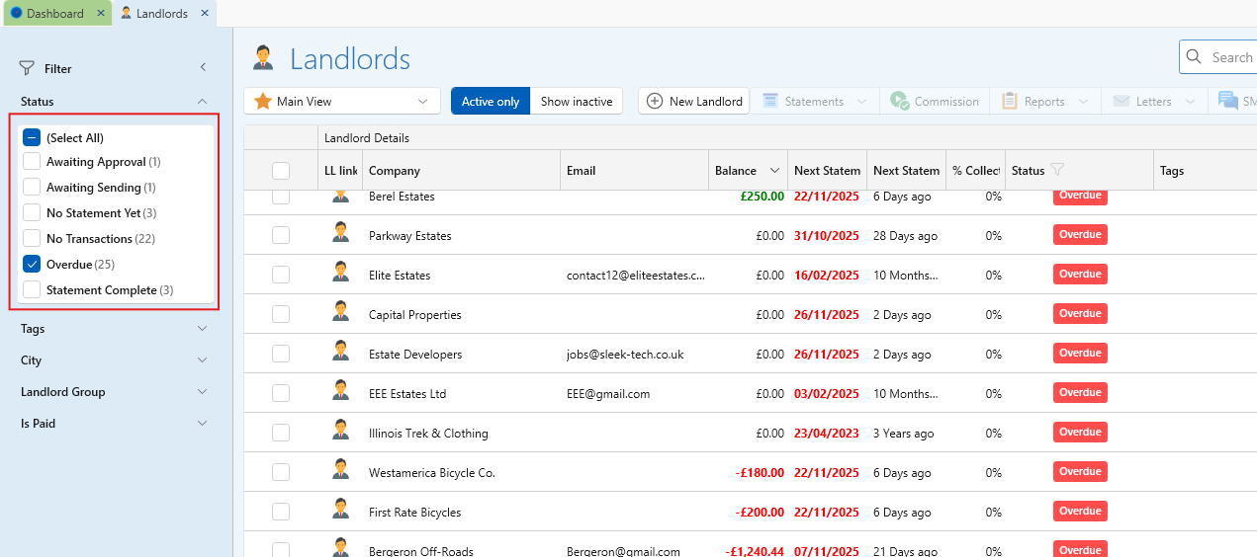This screenshot has width=1257, height=557.
Task: Click the Commission toolbar icon
Action: pyautogui.click(x=899, y=101)
